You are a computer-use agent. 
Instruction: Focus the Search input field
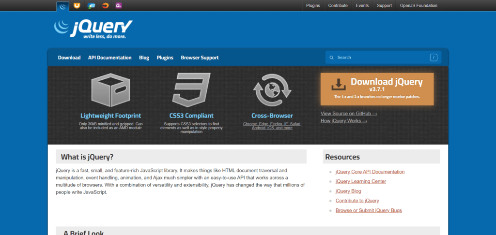coord(383,58)
